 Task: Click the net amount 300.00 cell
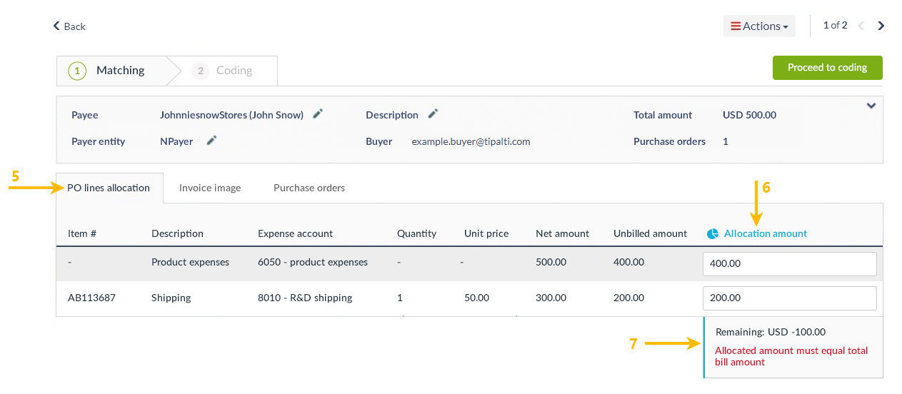[551, 298]
